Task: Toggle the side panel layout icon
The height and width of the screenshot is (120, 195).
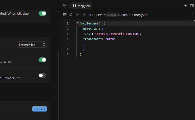Action: 192,6
